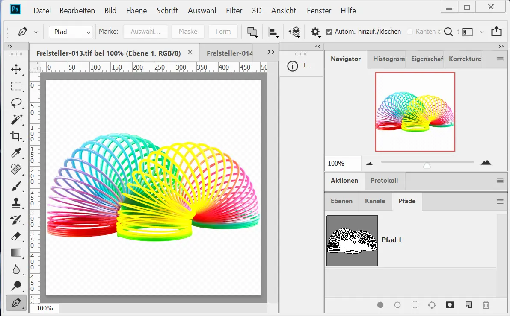The image size is (510, 316).
Task: Select the Eraser tool
Action: [x=16, y=236]
